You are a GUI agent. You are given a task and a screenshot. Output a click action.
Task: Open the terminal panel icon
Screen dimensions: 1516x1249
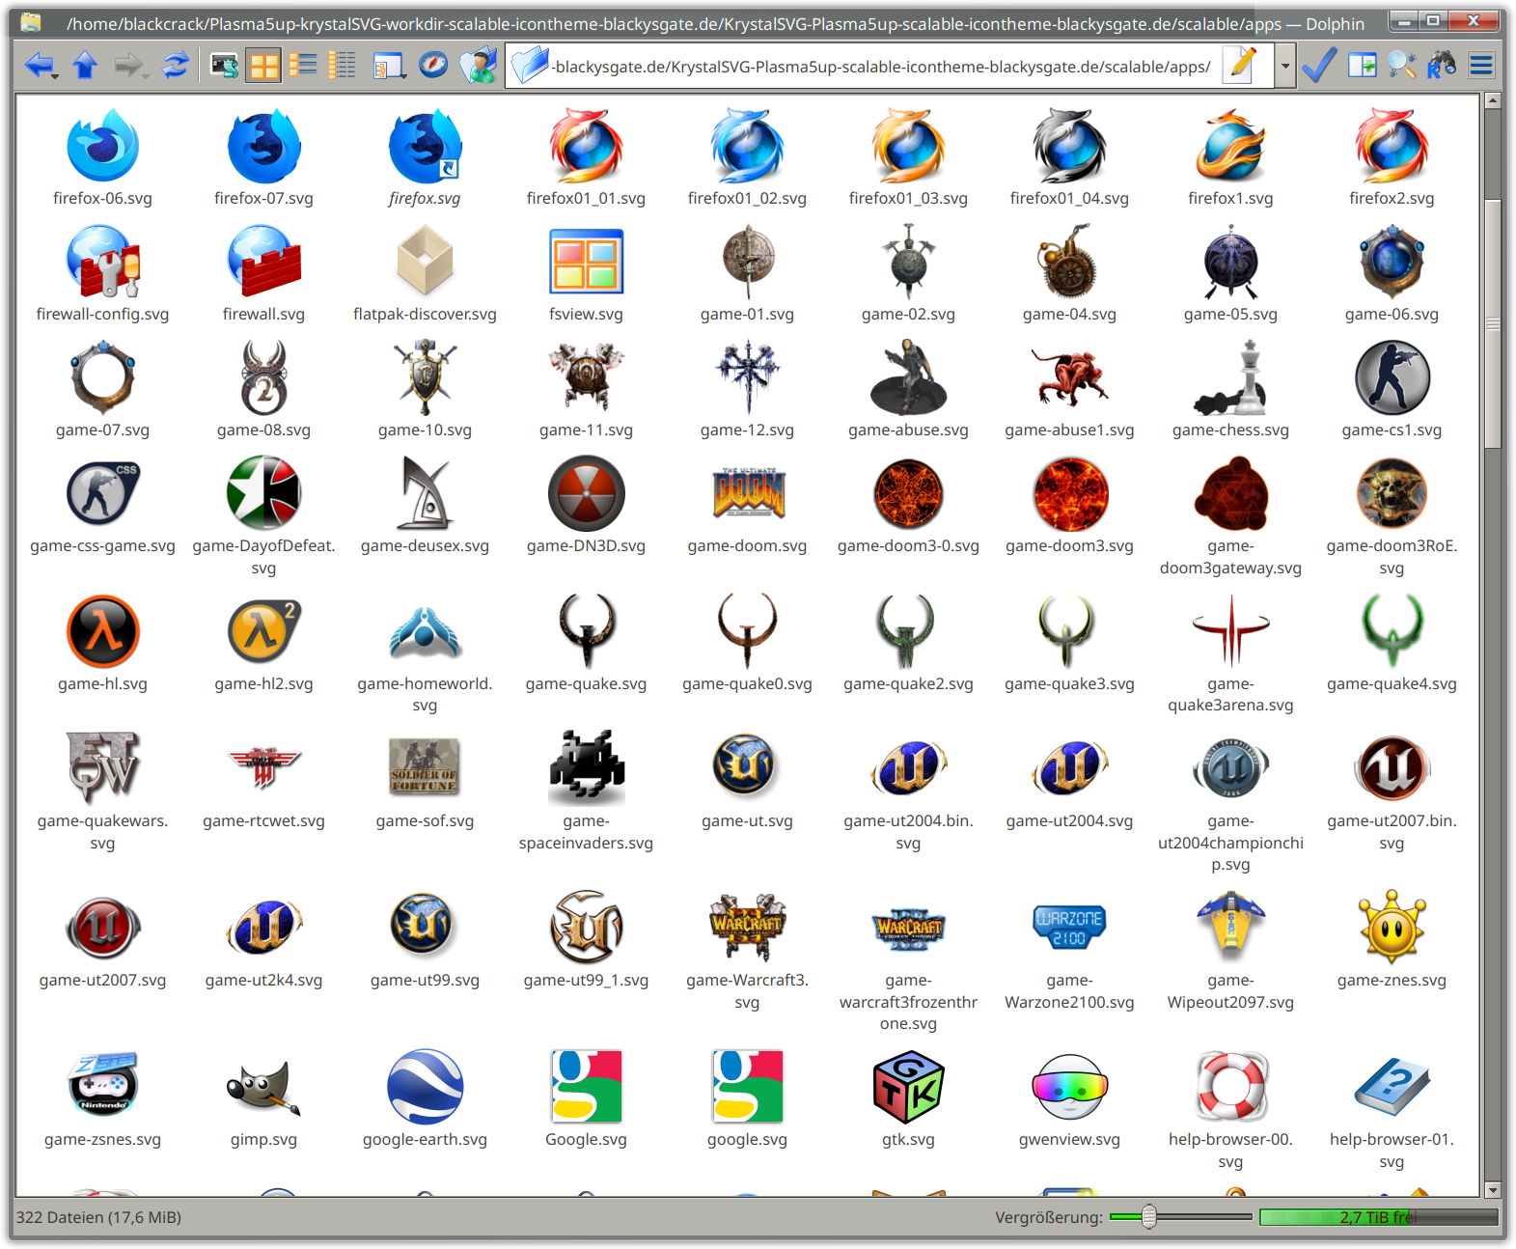coord(224,66)
